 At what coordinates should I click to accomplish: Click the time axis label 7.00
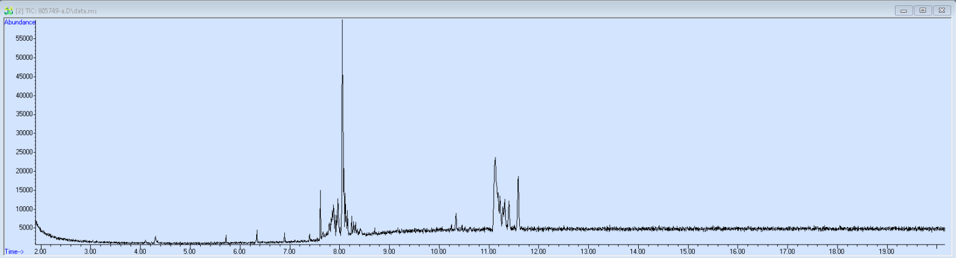289,251
